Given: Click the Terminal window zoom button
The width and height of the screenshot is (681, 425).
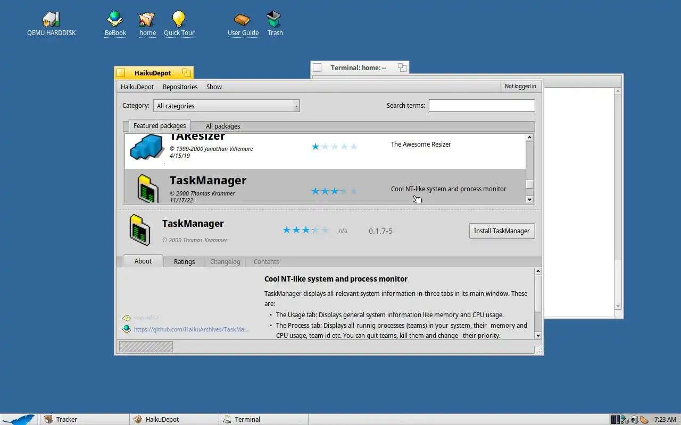Looking at the screenshot, I should click(x=402, y=67).
